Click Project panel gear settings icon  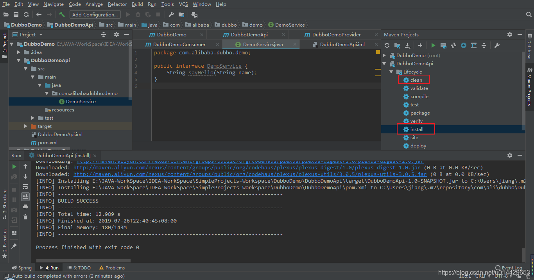pyautogui.click(x=116, y=34)
